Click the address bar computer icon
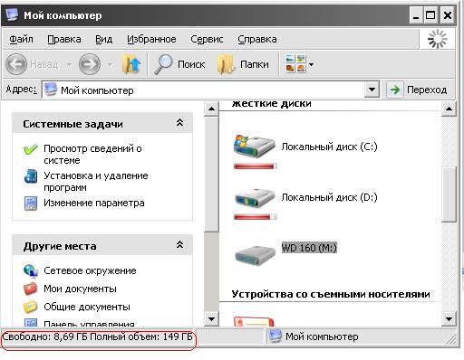 tap(51, 90)
